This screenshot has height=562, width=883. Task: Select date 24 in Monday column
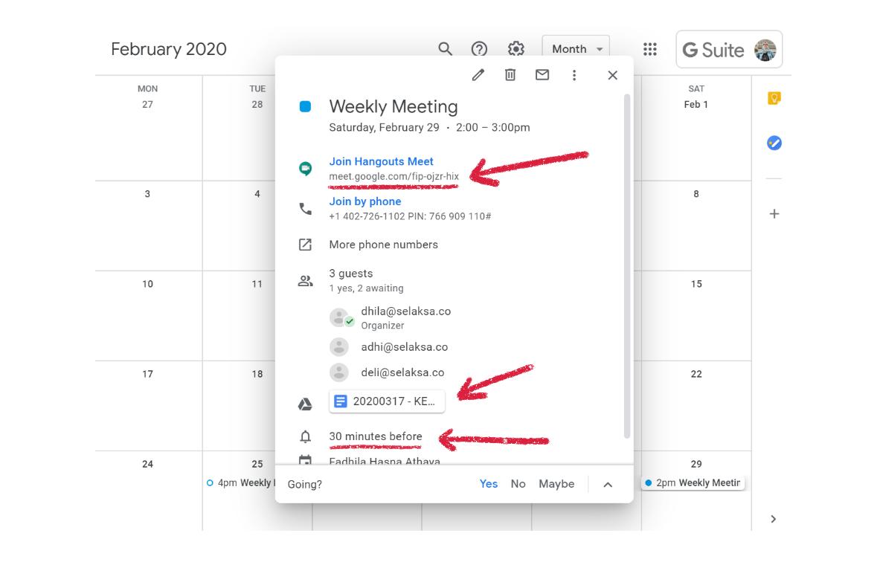tap(147, 464)
